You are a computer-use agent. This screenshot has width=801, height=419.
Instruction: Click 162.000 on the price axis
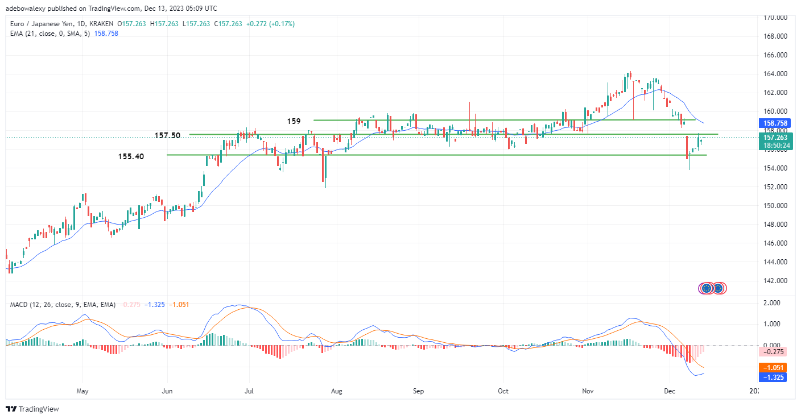point(775,93)
